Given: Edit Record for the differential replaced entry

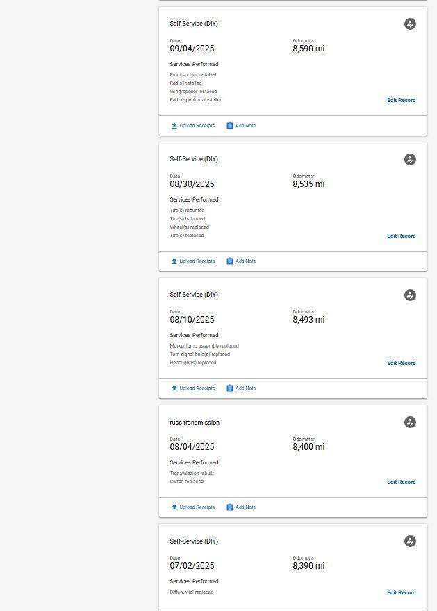Looking at the screenshot, I should pyautogui.click(x=401, y=593).
